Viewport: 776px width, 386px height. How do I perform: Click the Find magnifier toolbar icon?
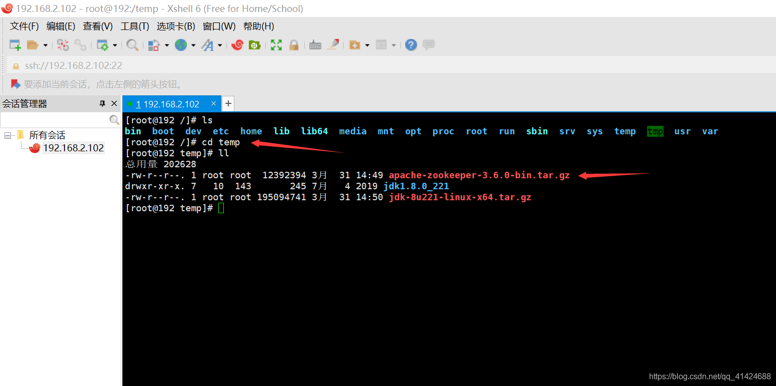coord(132,45)
